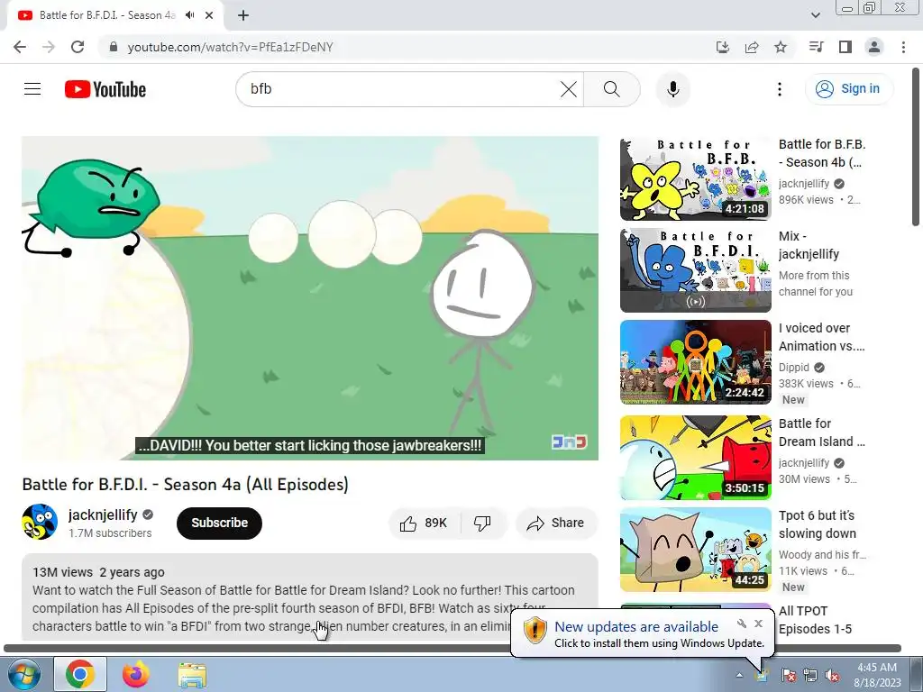Open the Mix - jacknjellify thumbnail
The width and height of the screenshot is (923, 692).
[695, 270]
